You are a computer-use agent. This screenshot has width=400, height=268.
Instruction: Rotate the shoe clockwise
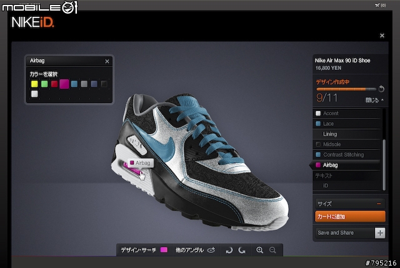coord(229,250)
